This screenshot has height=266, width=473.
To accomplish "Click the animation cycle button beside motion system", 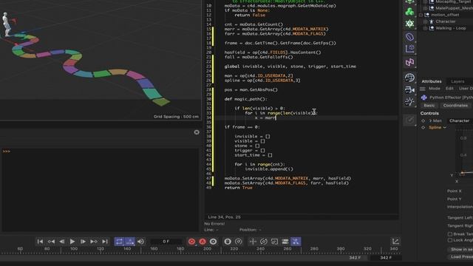I will (x=239, y=242).
